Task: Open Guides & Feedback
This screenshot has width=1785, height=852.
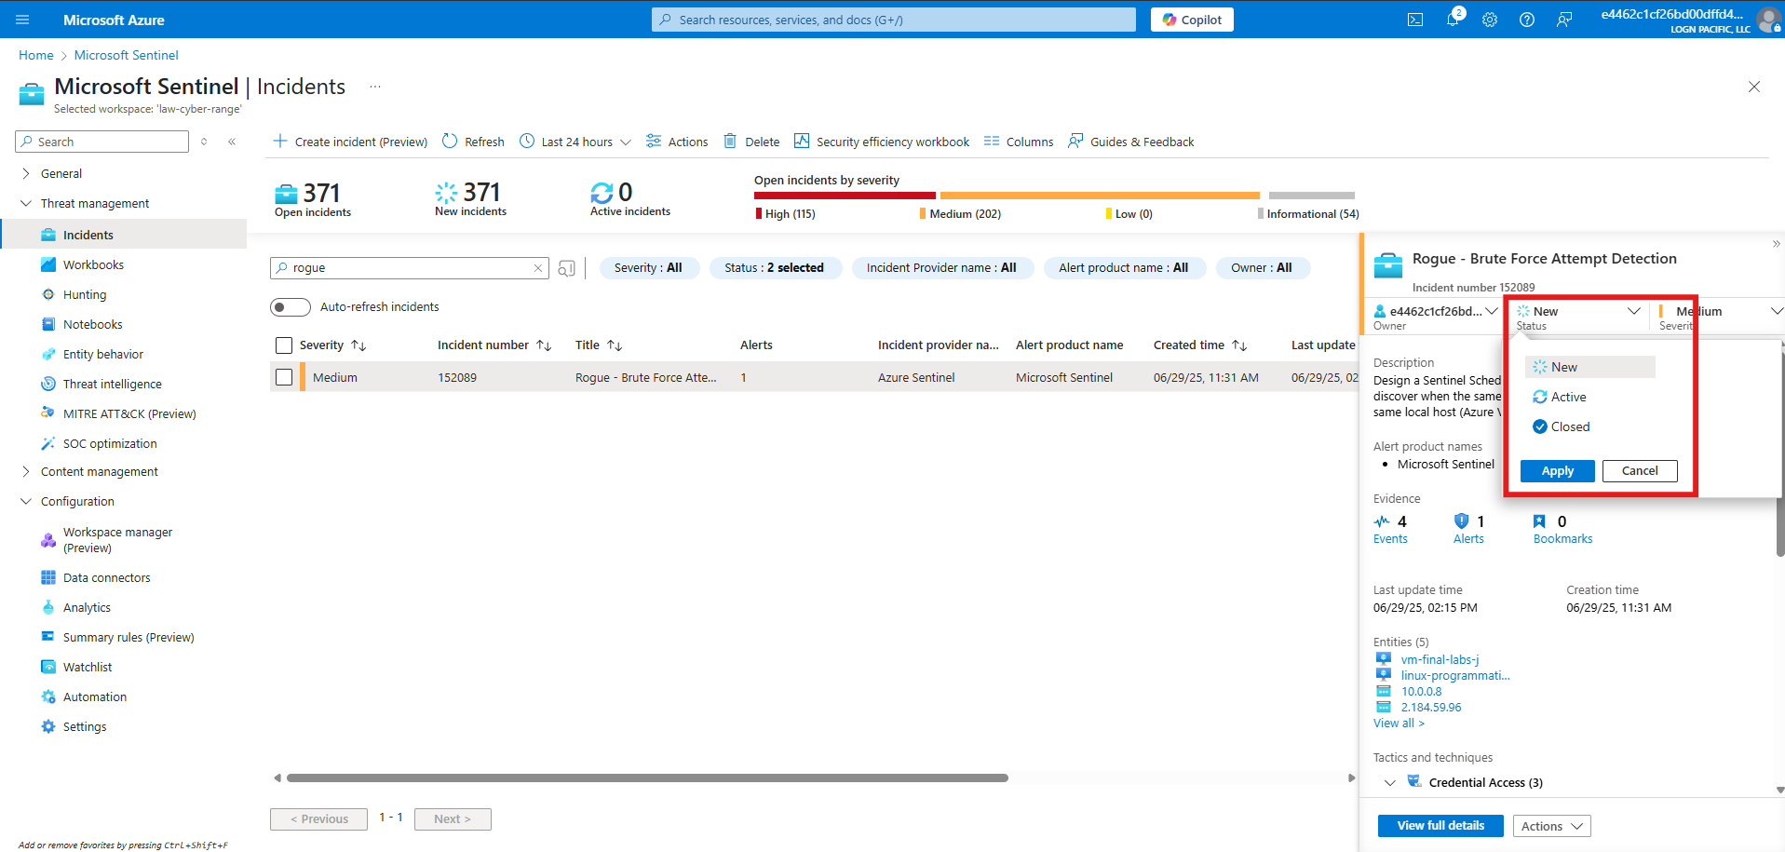Action: [1131, 142]
